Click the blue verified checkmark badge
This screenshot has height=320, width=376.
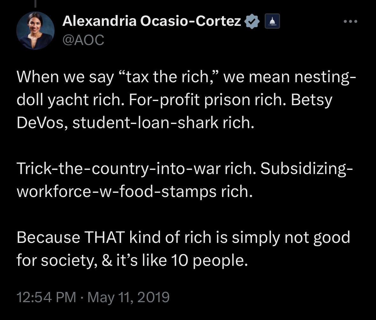click(x=252, y=22)
